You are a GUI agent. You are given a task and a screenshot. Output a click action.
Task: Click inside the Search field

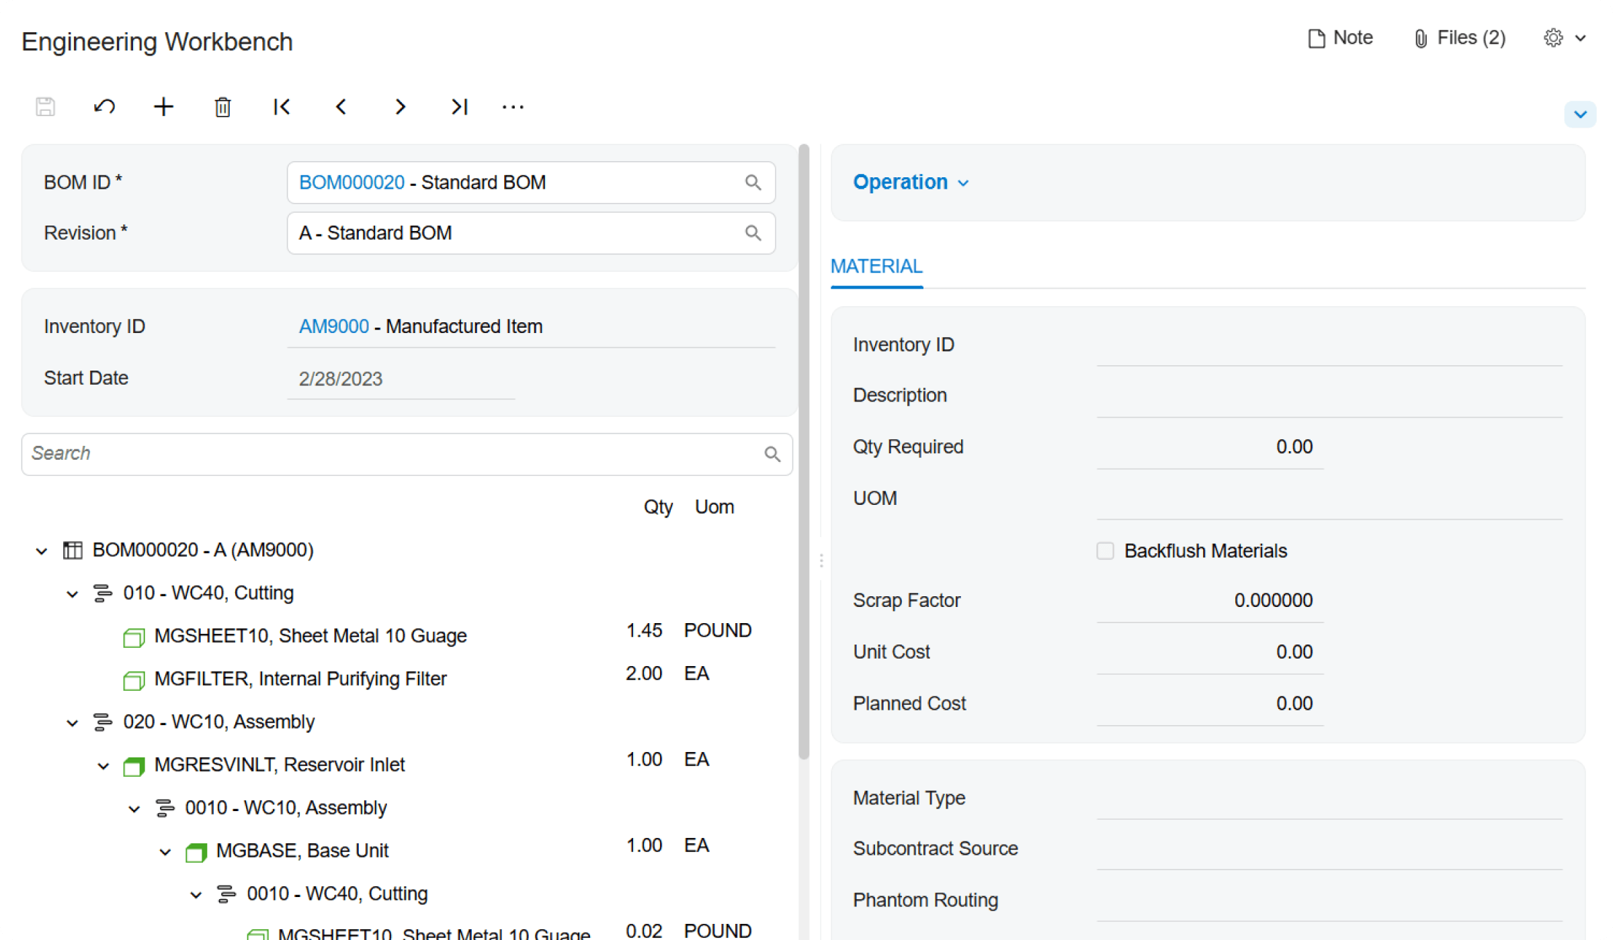(336, 454)
